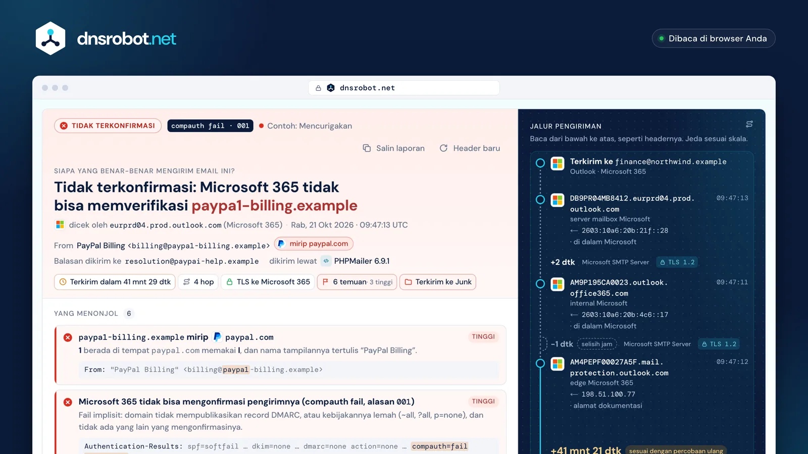
Task: Click the Authentication-Results code line
Action: coord(288,446)
